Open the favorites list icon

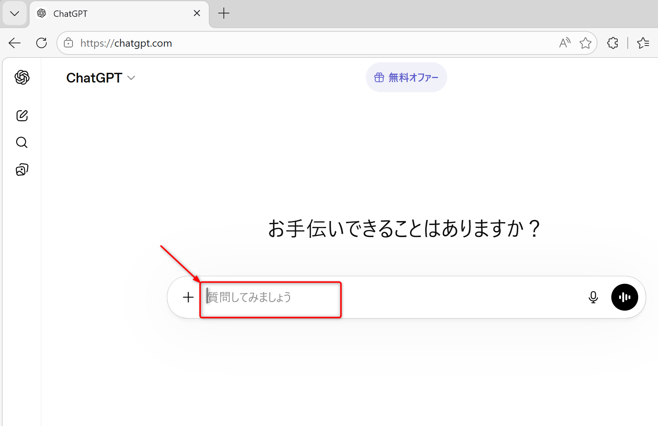tap(643, 43)
